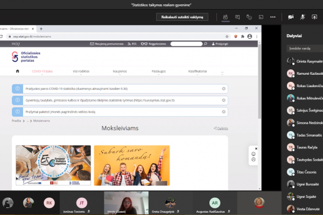Toggle the camera on in Teams

[x=291, y=17]
